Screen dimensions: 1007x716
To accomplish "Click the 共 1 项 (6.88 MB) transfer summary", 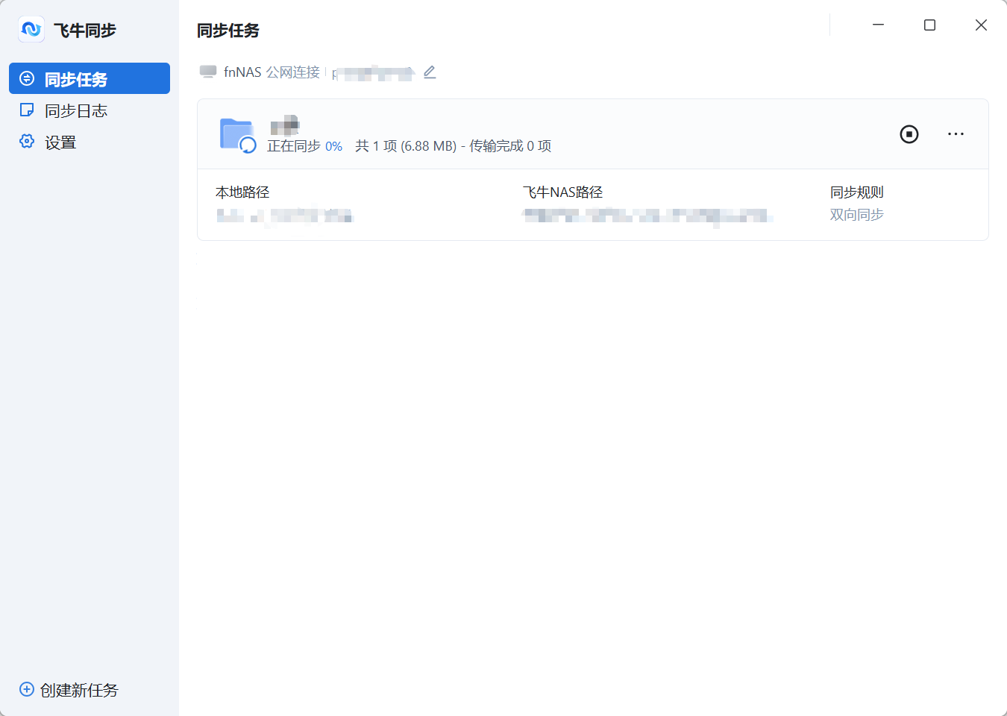I will 454,146.
